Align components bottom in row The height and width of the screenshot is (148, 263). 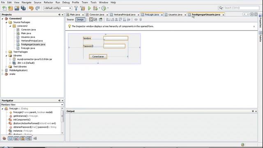pyautogui.click(x=125, y=20)
